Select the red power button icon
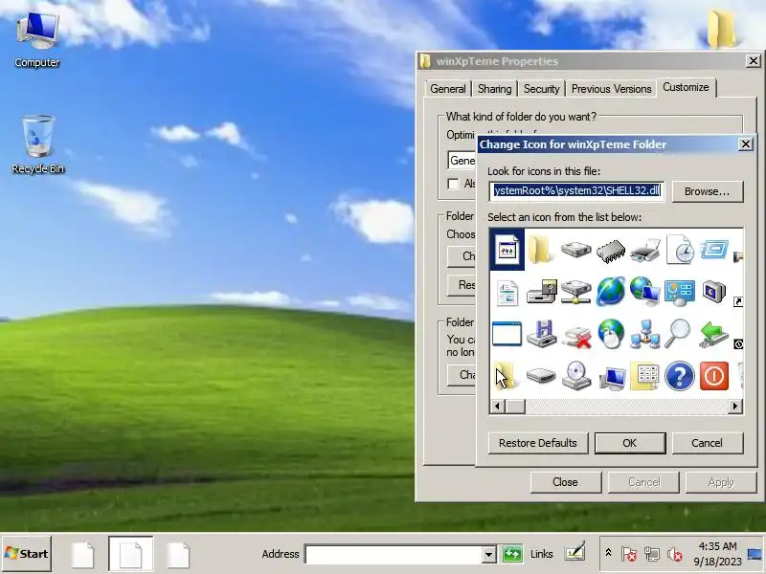The height and width of the screenshot is (574, 766). (713, 376)
